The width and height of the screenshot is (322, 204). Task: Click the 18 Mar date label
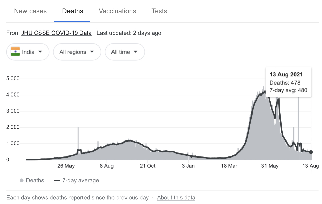(x=229, y=166)
